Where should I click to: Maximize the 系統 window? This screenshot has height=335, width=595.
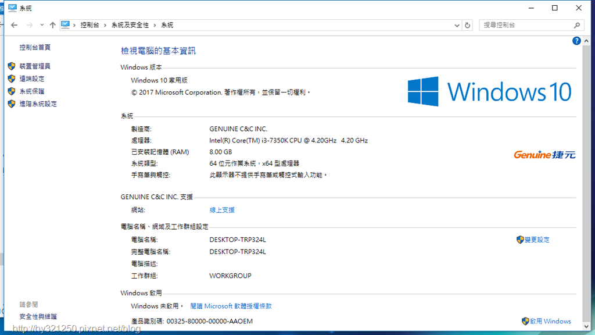pos(555,8)
